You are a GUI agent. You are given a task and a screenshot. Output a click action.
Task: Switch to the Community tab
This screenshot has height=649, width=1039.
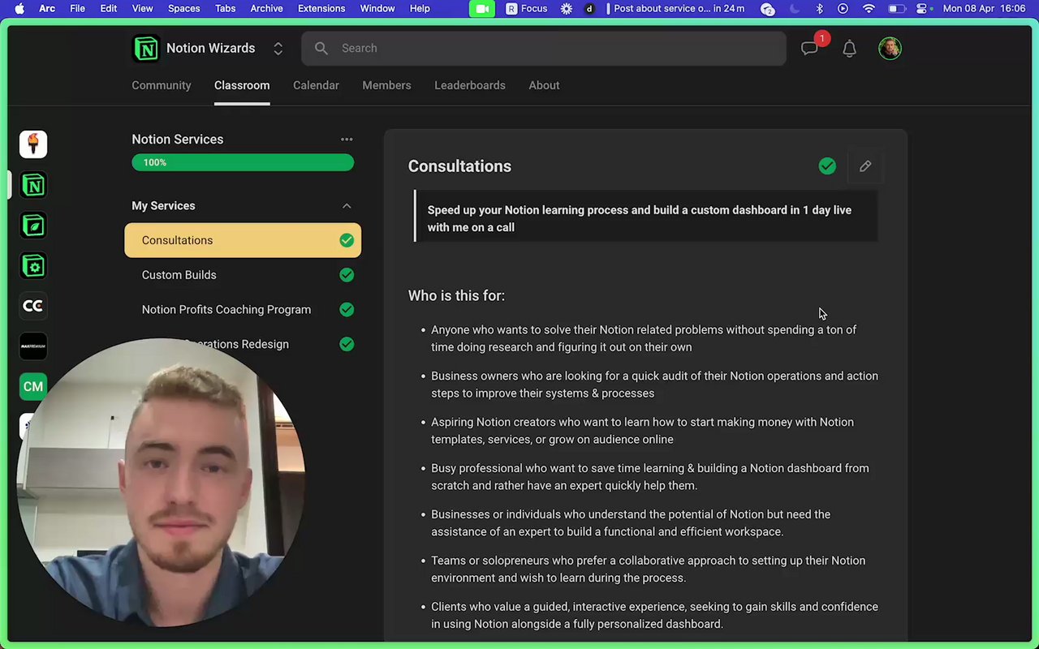[x=162, y=85]
